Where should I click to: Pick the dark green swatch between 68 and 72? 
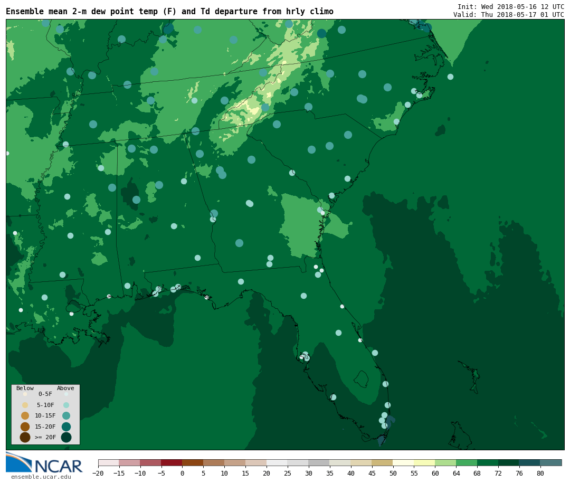488,463
